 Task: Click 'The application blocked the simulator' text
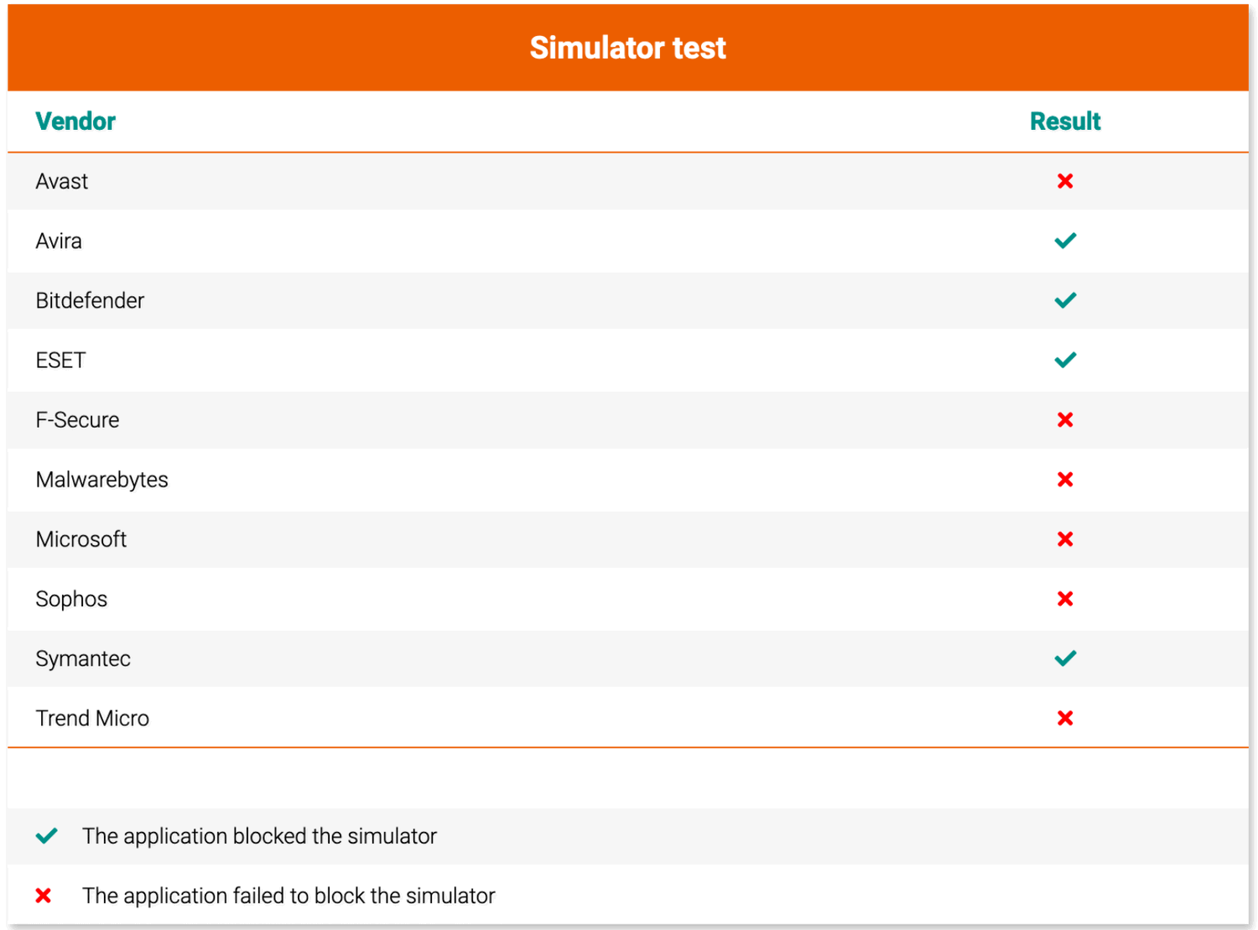(x=259, y=836)
